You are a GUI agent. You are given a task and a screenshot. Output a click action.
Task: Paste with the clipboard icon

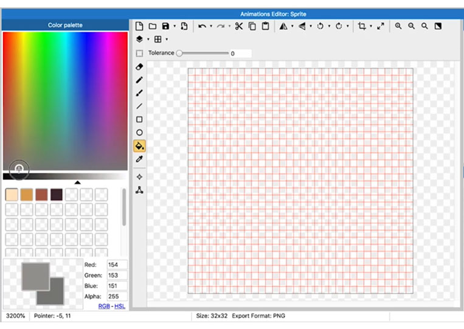tap(265, 26)
